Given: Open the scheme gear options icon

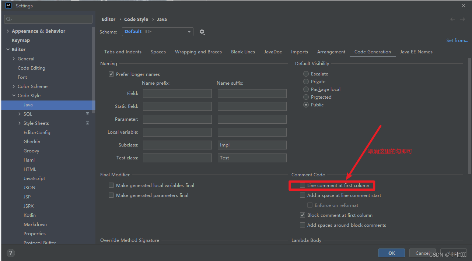Looking at the screenshot, I should tap(202, 32).
